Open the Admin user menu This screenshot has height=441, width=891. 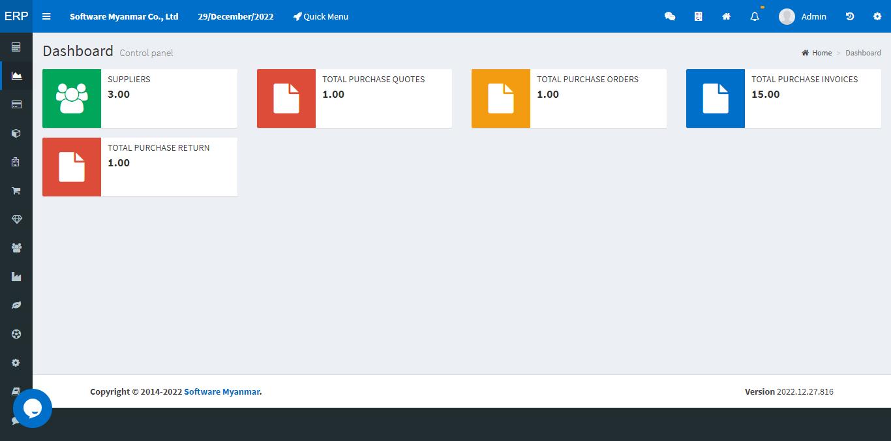(802, 16)
